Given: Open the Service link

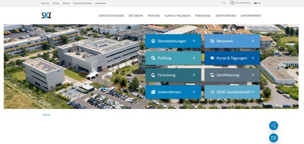Looking at the screenshot, I should point(66,3).
